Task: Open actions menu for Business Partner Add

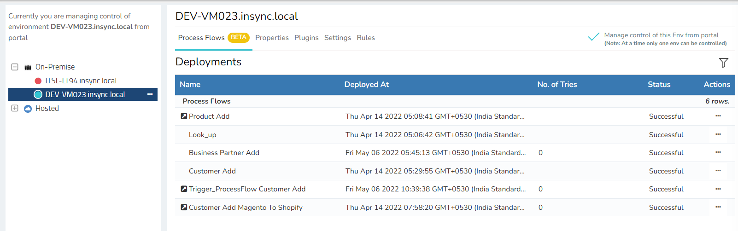Action: coord(718,152)
